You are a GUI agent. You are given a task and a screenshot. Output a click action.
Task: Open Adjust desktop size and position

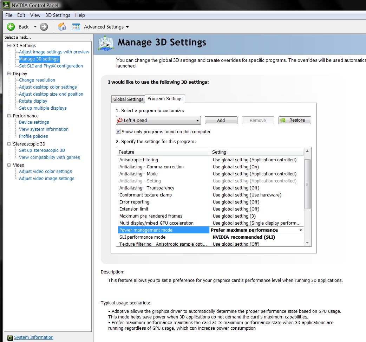coord(51,94)
